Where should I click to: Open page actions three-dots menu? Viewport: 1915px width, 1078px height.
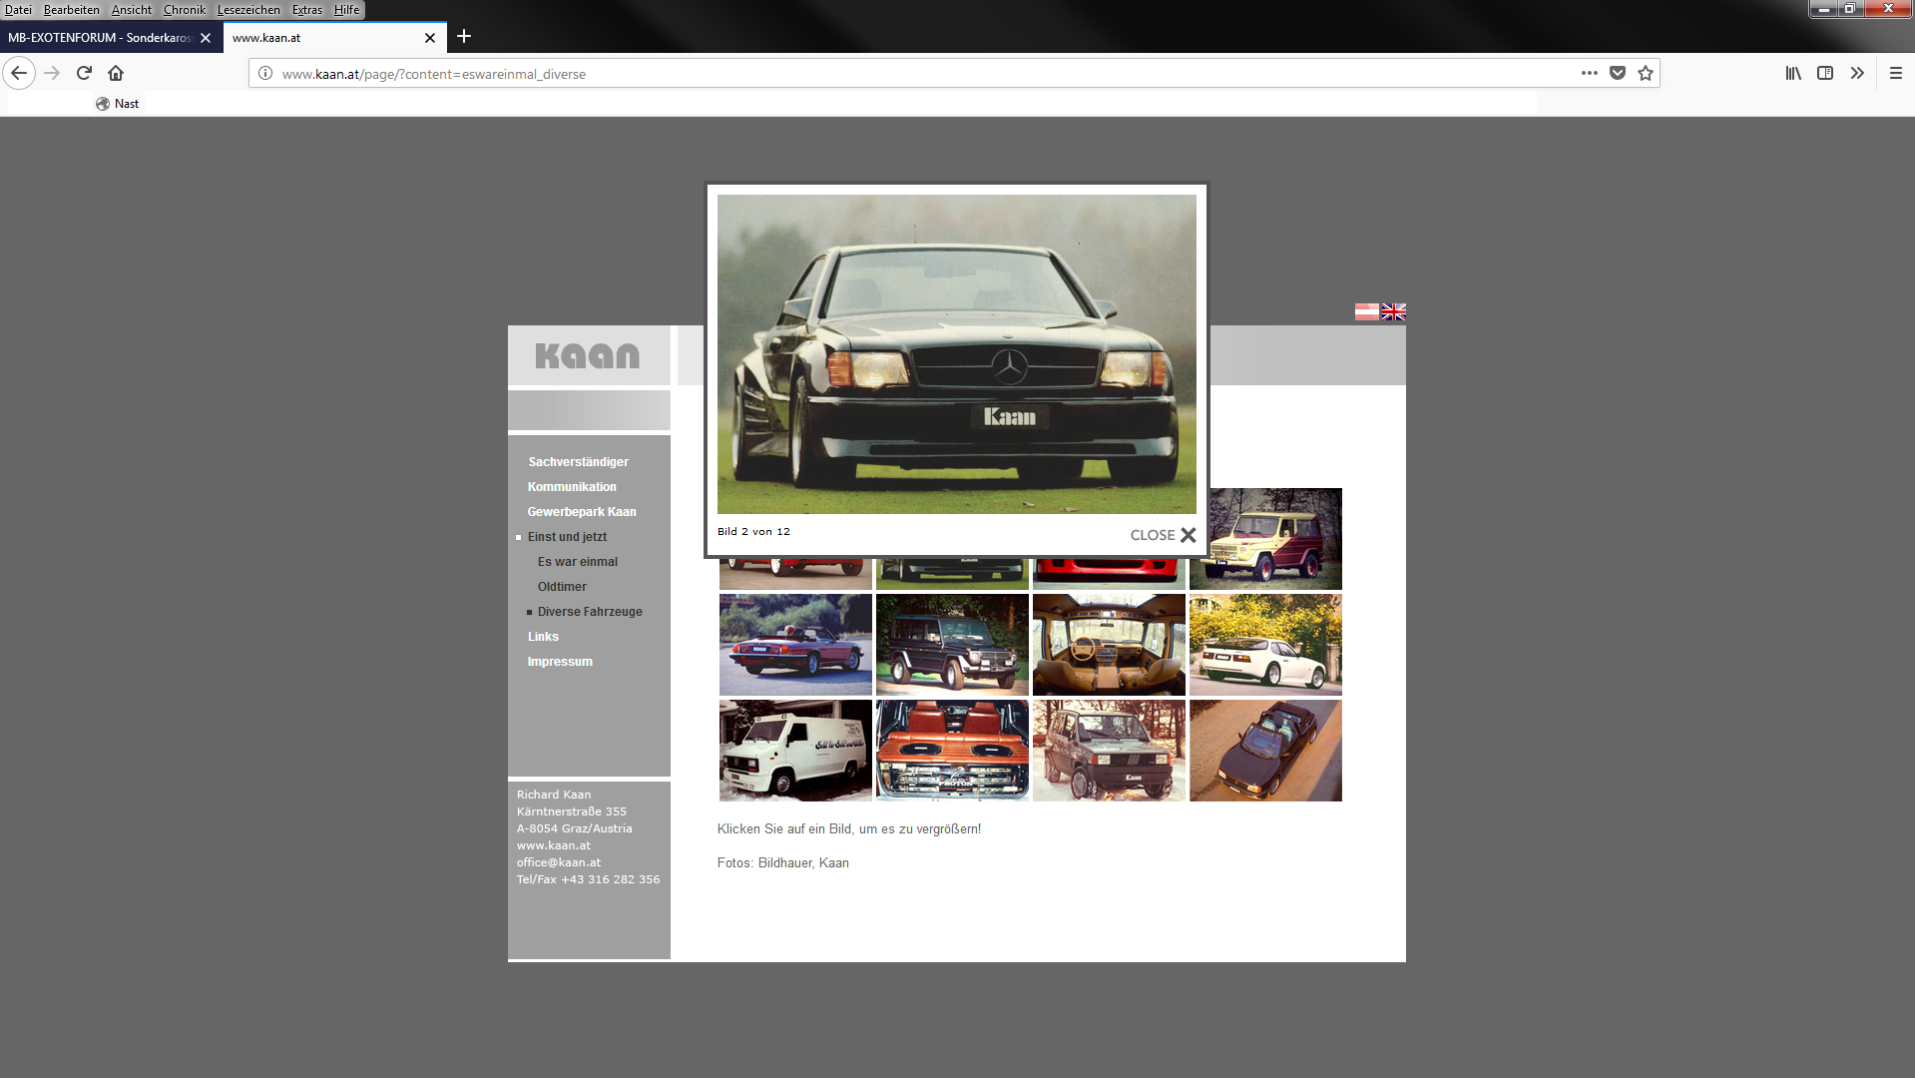(x=1590, y=73)
